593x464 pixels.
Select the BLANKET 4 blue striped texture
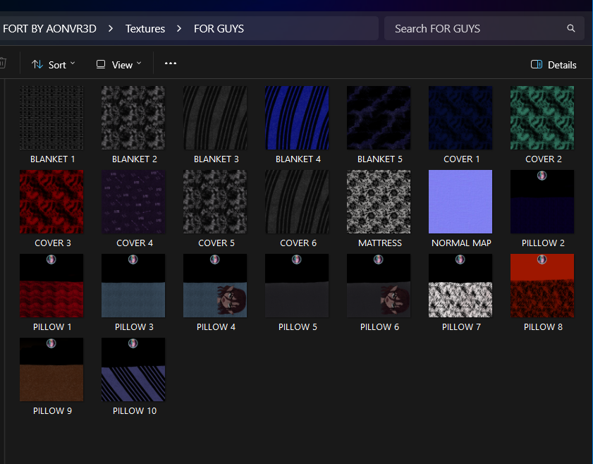tap(297, 118)
